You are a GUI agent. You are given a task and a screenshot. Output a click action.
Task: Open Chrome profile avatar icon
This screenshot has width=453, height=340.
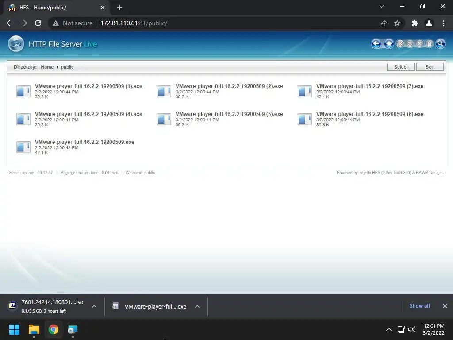429,23
